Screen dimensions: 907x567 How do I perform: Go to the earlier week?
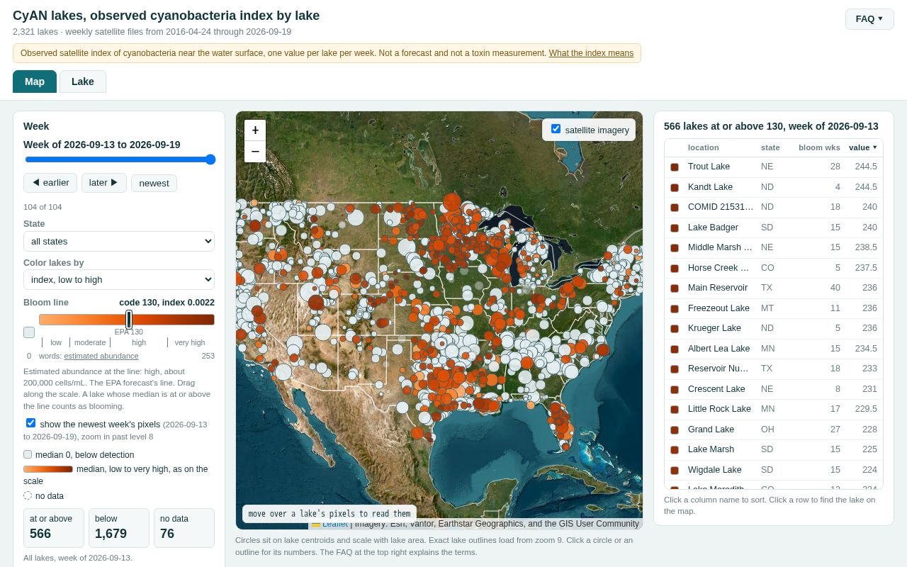(50, 183)
